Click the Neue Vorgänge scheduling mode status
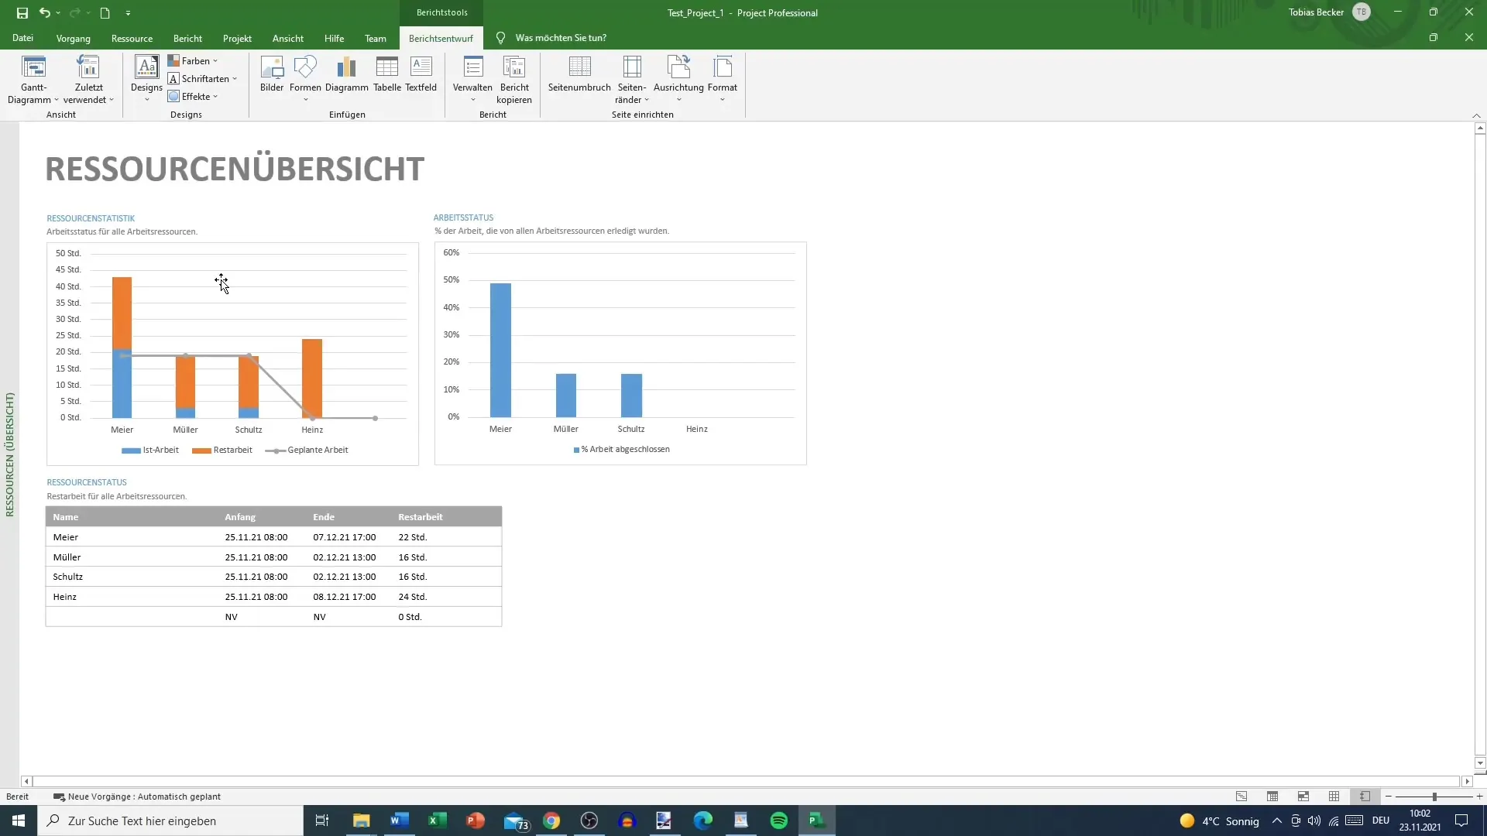Screen dimensions: 1487x836 [137, 797]
